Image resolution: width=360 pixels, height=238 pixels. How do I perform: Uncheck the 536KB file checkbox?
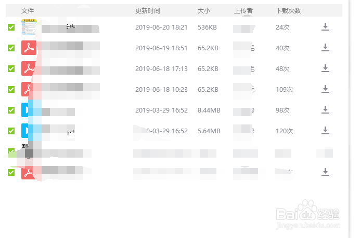[x=11, y=27]
